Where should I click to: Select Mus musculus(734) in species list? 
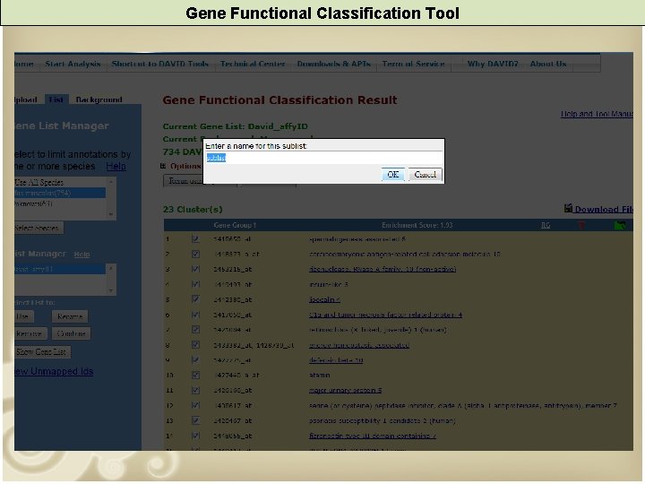click(60, 193)
